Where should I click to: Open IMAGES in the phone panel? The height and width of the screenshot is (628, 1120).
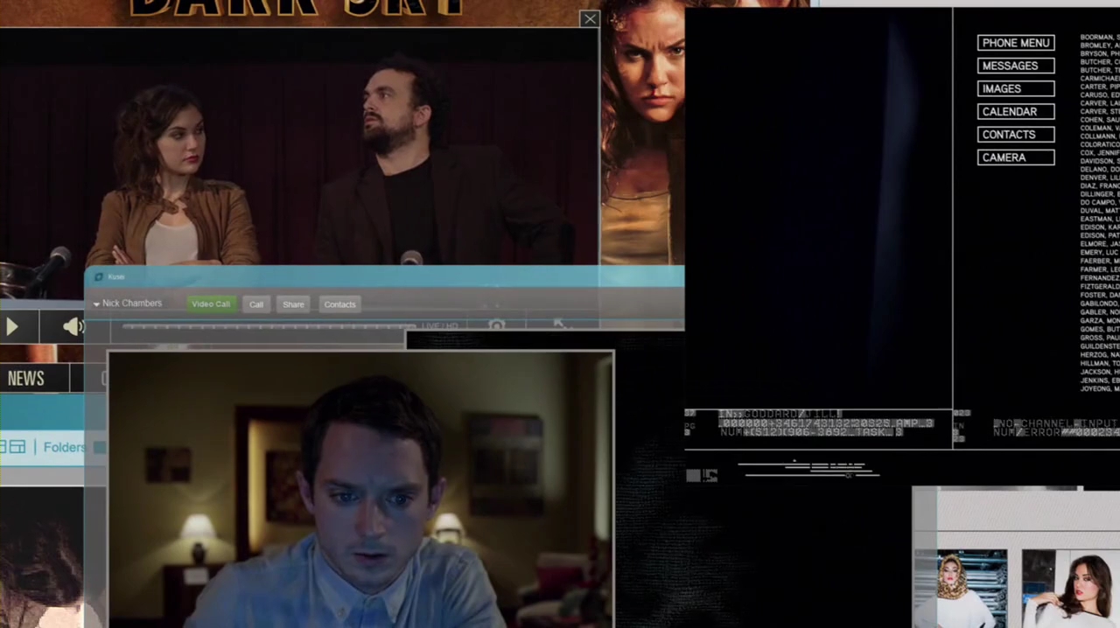click(x=1016, y=88)
